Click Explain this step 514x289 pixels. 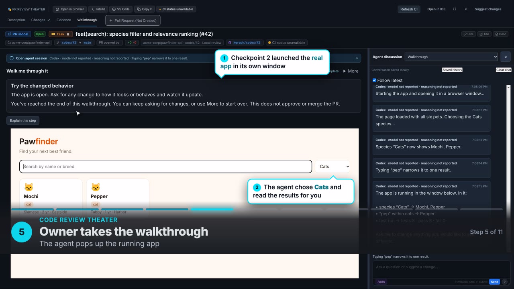pos(23,120)
